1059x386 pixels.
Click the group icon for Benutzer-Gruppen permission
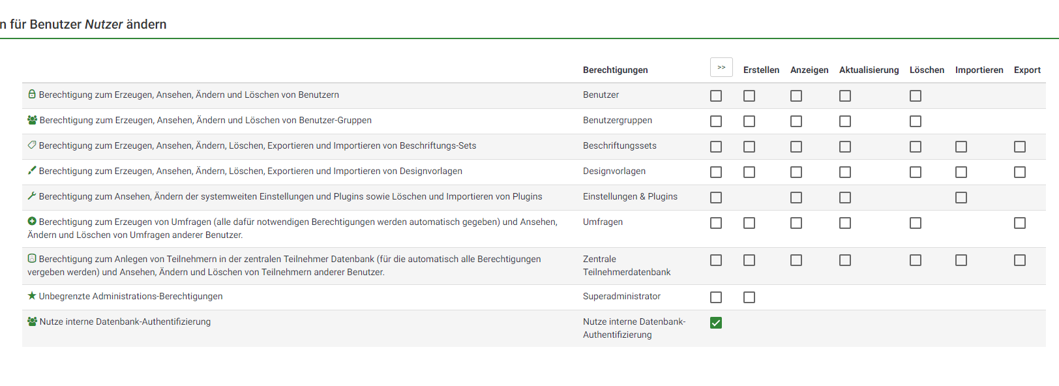point(32,120)
